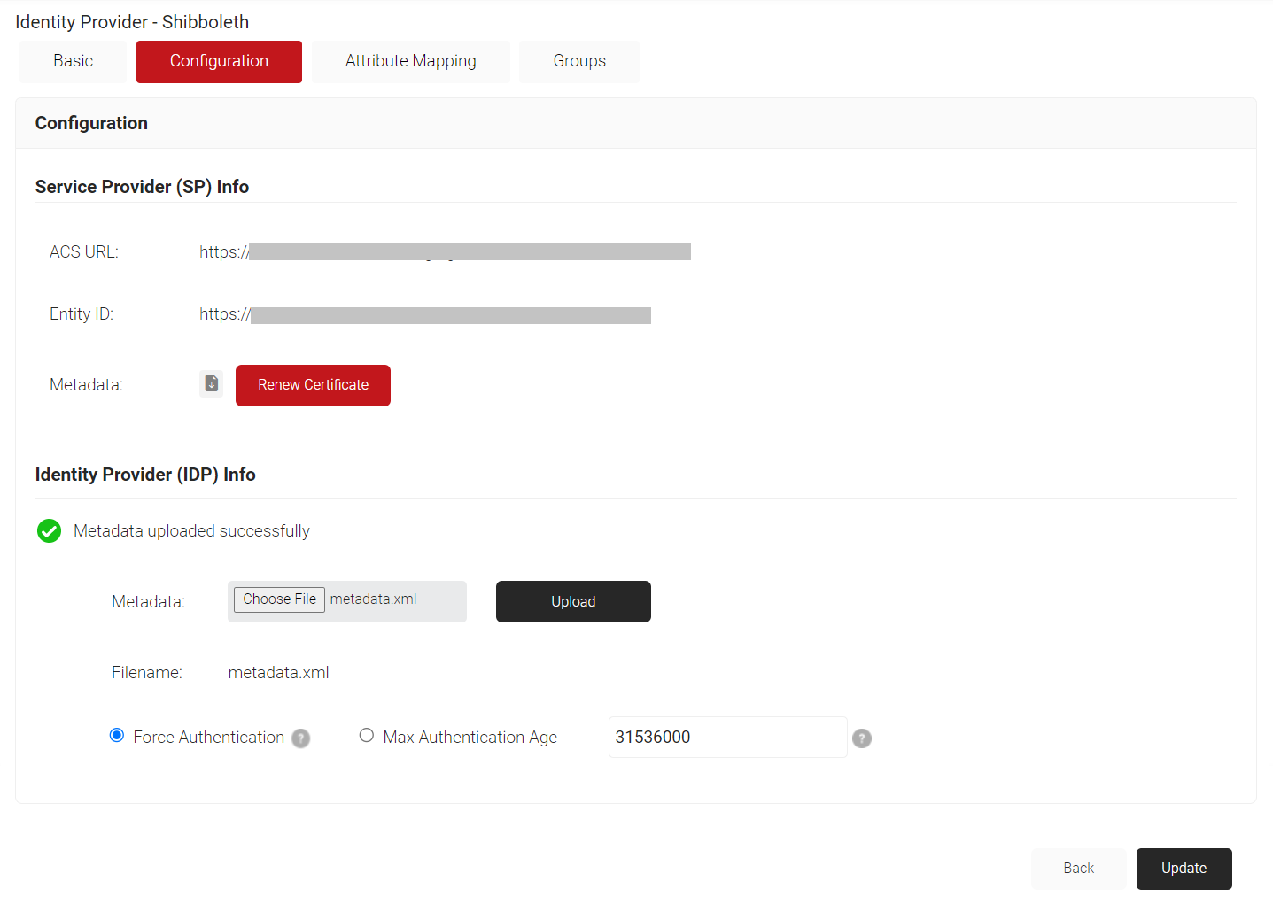Click the chosen file name in picker
This screenshot has height=904, width=1273.
374,599
